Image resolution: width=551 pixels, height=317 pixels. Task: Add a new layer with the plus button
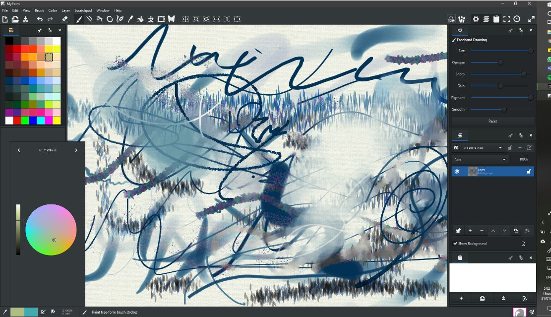(470, 231)
